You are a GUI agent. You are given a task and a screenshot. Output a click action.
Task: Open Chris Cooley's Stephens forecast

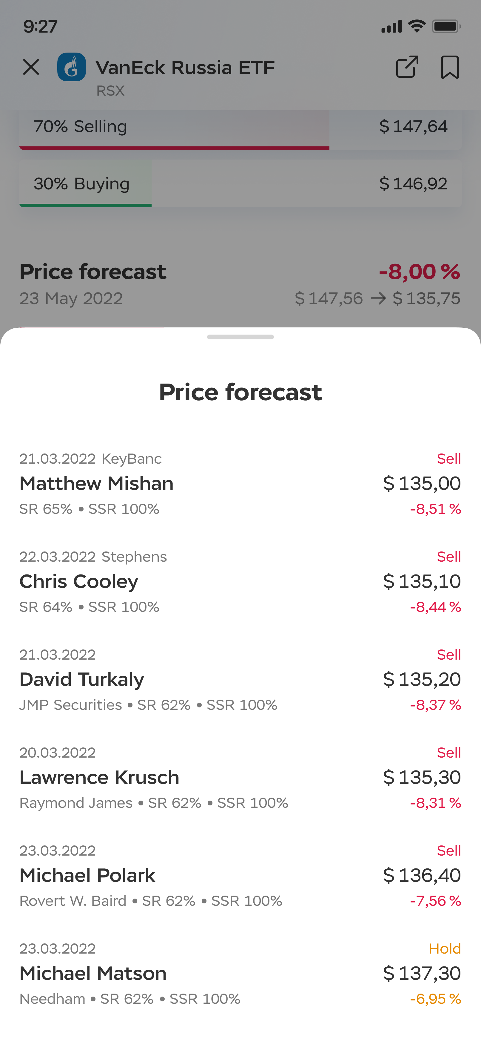click(240, 582)
